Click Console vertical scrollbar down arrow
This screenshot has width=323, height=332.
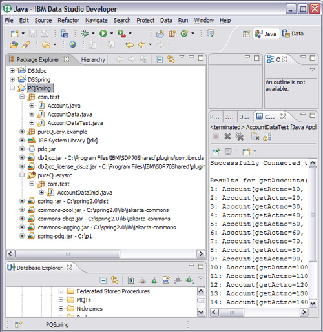pos(313,303)
